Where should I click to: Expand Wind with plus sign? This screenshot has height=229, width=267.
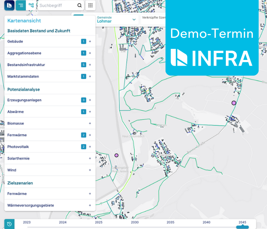click(x=90, y=170)
